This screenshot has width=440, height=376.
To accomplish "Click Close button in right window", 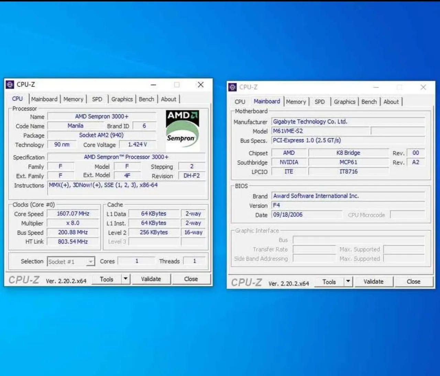I will pos(414,282).
